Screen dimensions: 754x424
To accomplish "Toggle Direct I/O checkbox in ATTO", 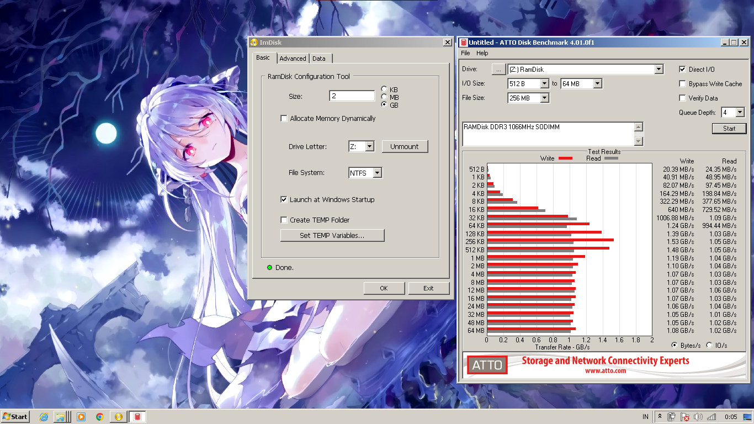I will 683,69.
